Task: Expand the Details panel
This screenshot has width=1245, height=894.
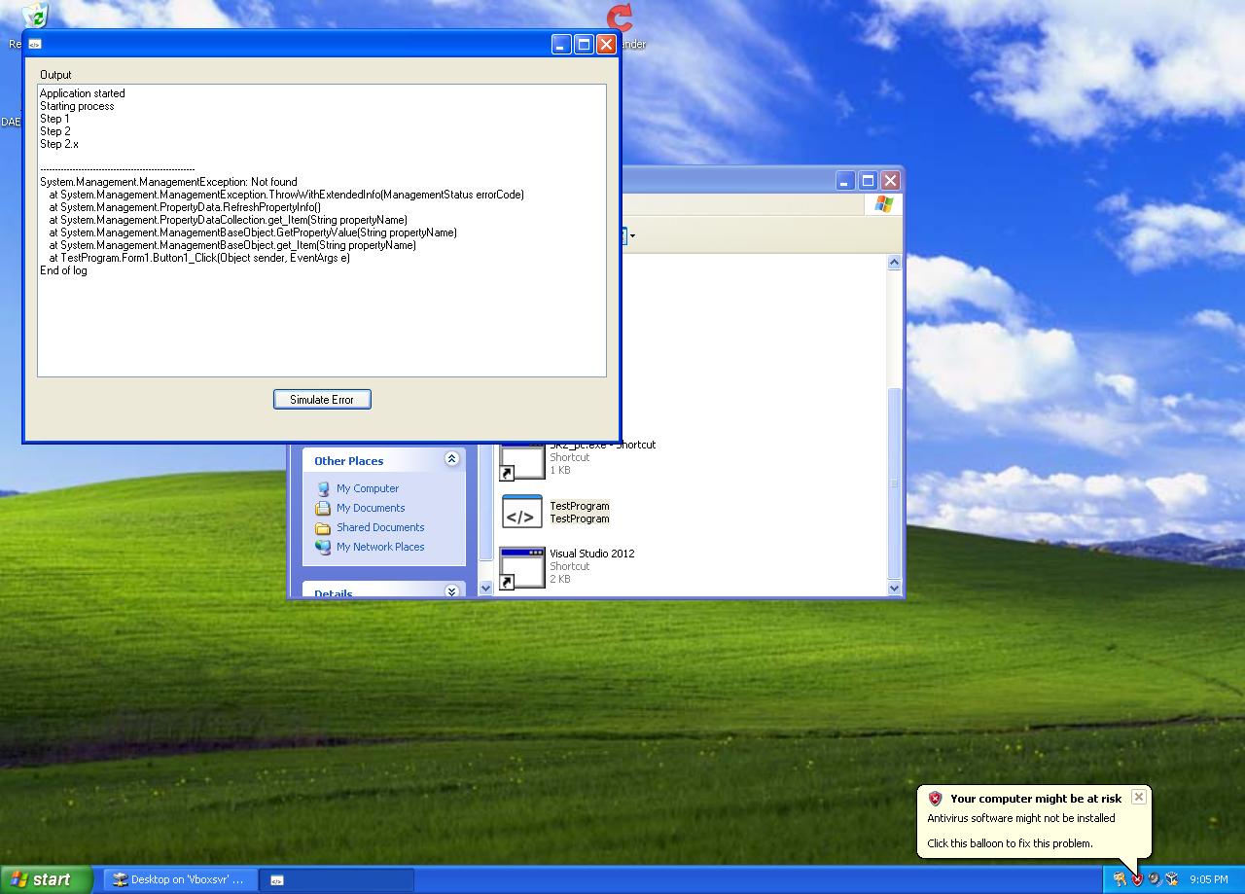Action: click(x=450, y=590)
